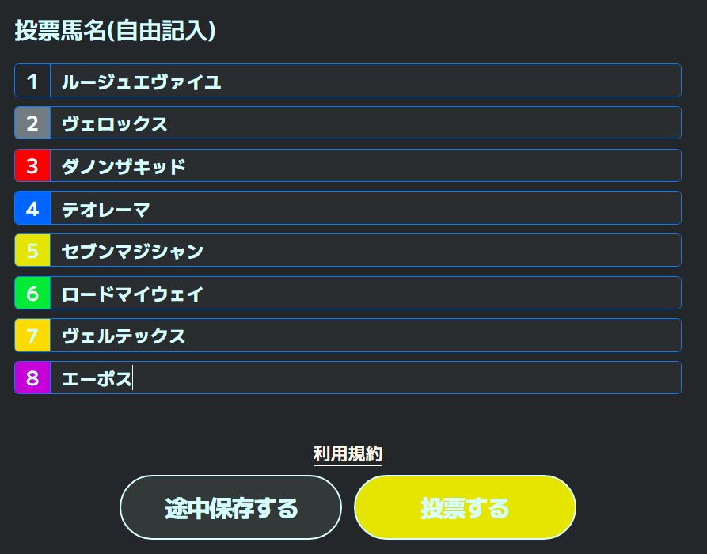The width and height of the screenshot is (707, 554).
Task: Click into the テオレーマ text field
Action: [364, 208]
